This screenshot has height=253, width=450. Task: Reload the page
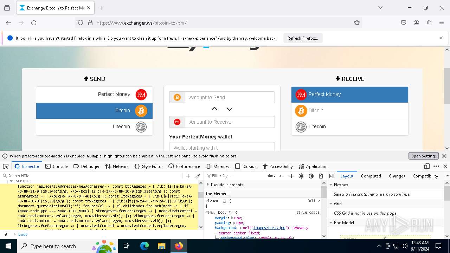[x=34, y=22]
